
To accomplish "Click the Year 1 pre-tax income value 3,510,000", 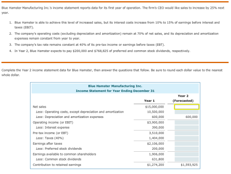I will point(156,133).
